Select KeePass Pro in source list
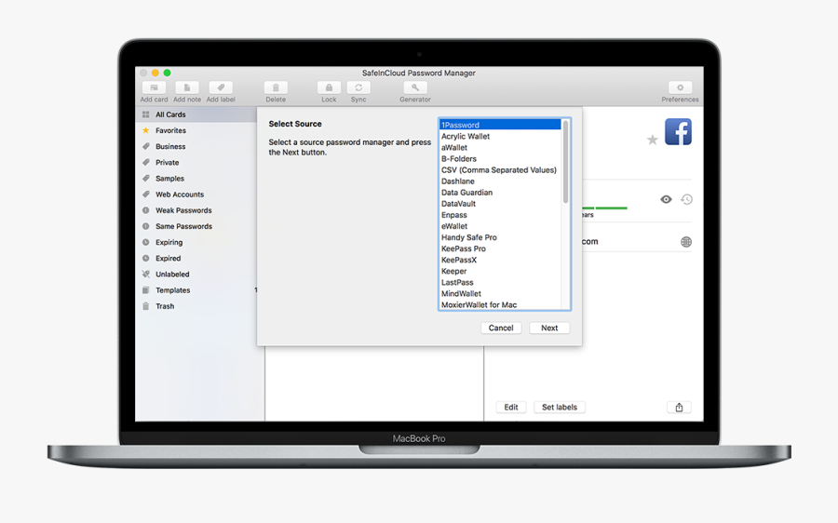 pyautogui.click(x=500, y=248)
